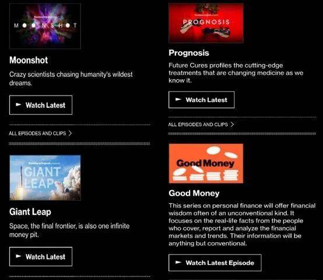This screenshot has width=323, height=280.
Task: Open the Giant Leap rocket thumbnail
Action: [x=45, y=178]
